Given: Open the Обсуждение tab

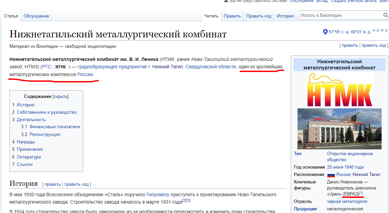Looking at the screenshot, I should tap(36, 16).
